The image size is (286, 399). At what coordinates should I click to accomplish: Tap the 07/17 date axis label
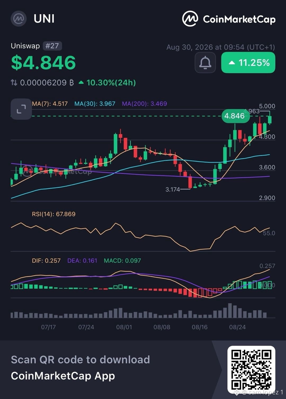[x=48, y=327]
